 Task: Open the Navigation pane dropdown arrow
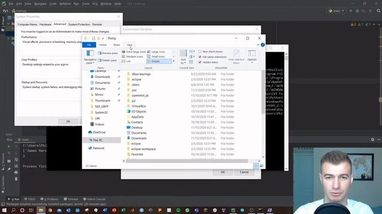93,63
